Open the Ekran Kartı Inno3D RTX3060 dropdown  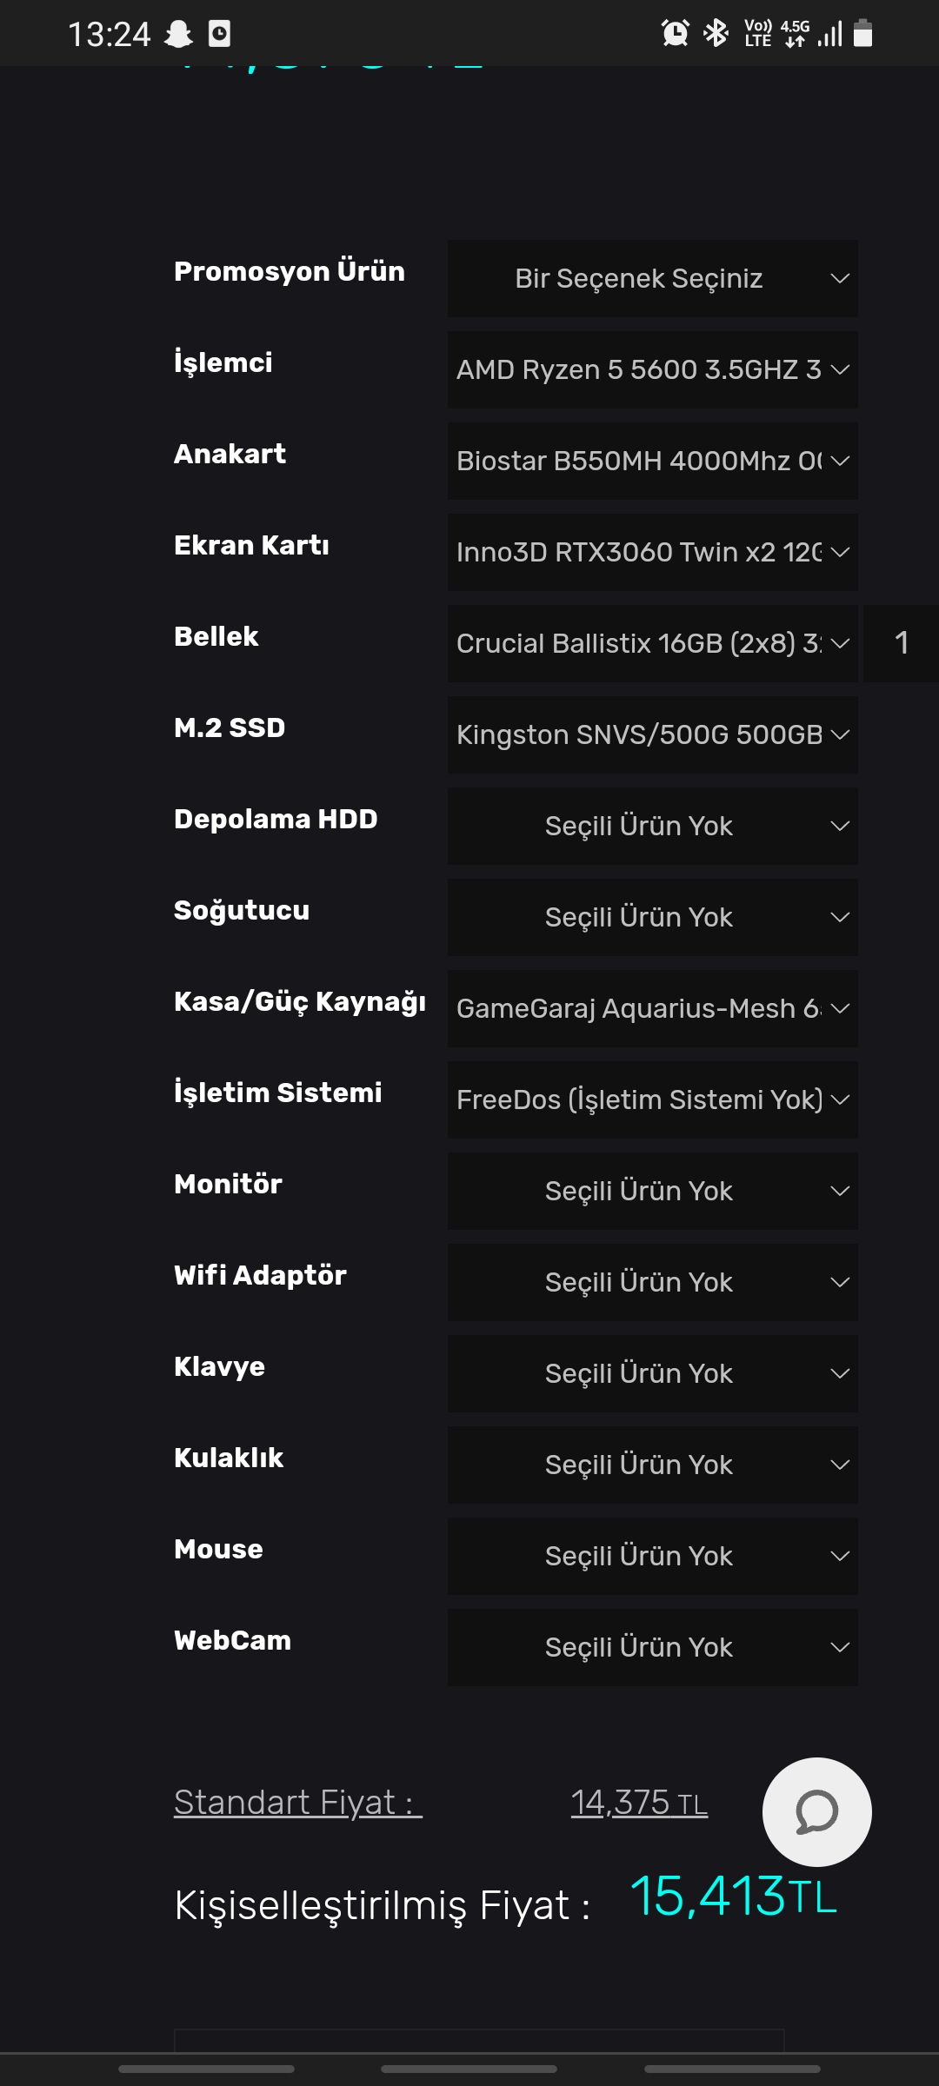click(652, 552)
